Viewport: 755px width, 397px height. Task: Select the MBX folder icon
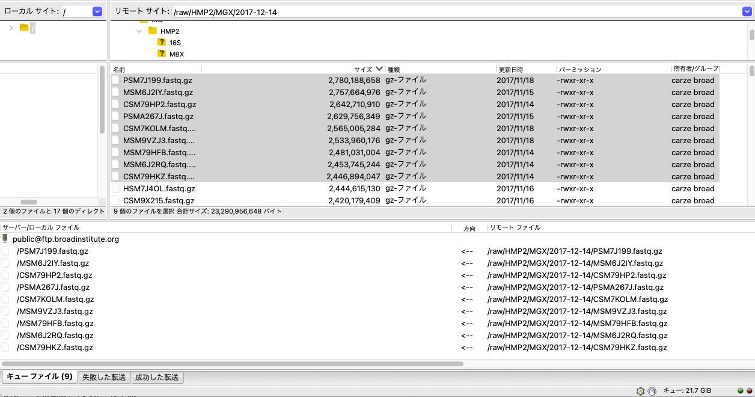click(x=161, y=54)
